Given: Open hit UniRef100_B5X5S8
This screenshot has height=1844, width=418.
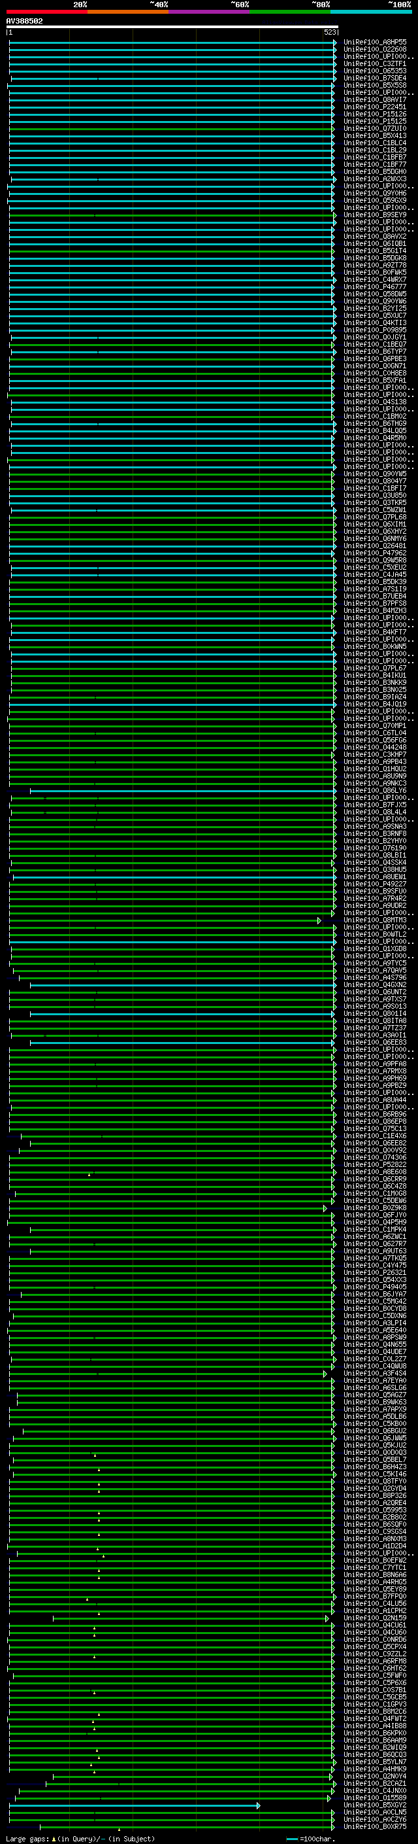Looking at the screenshot, I should tap(375, 85).
